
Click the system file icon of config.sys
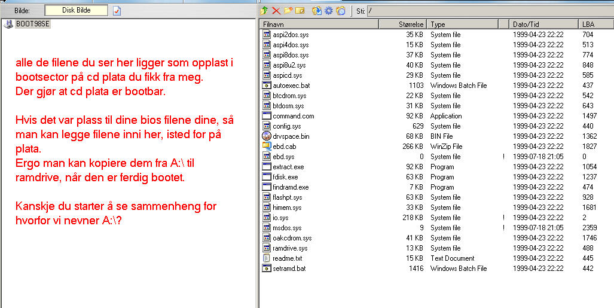267,126
